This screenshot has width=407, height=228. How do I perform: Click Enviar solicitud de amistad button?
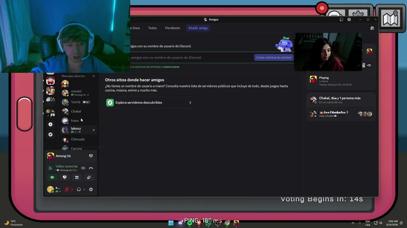point(274,57)
